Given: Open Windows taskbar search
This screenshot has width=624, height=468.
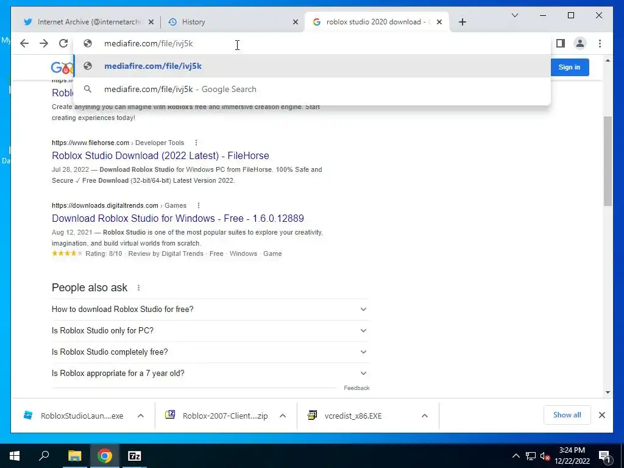Looking at the screenshot, I should (x=44, y=456).
